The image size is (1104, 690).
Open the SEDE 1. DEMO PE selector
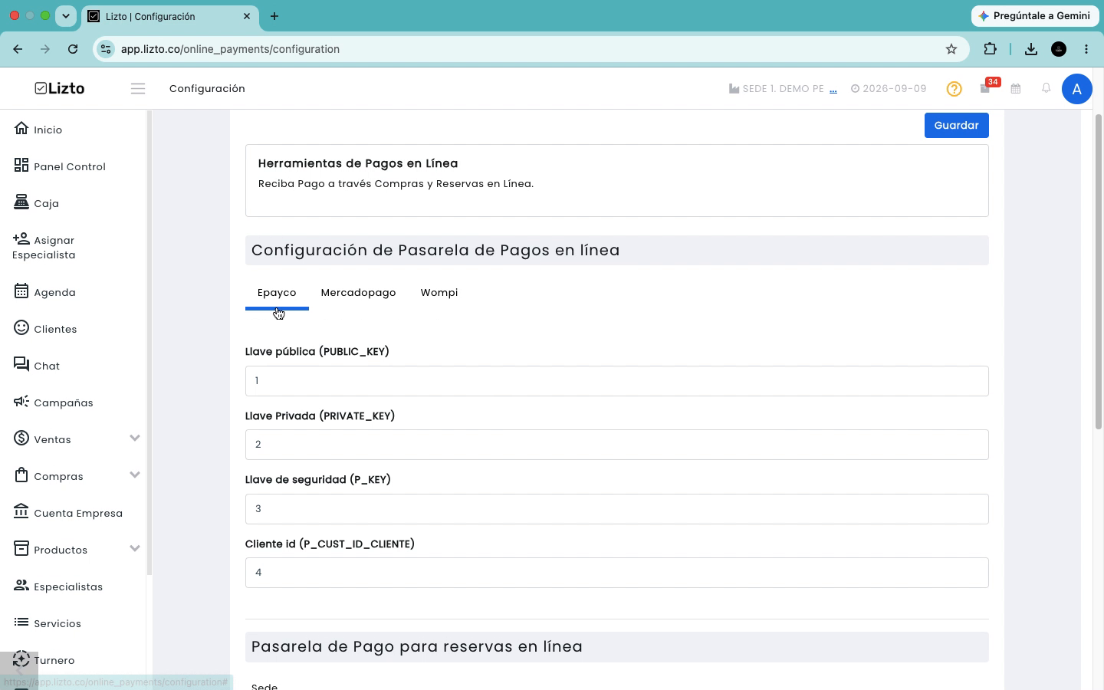pos(783,89)
